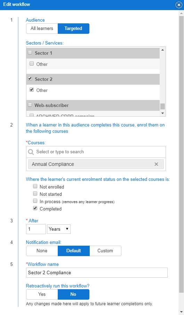Click dialog scrollbar down arrow at bottom

(182, 312)
